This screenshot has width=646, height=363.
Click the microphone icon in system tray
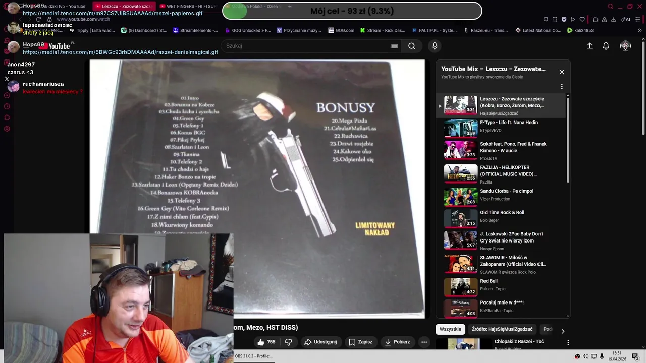pos(602,356)
